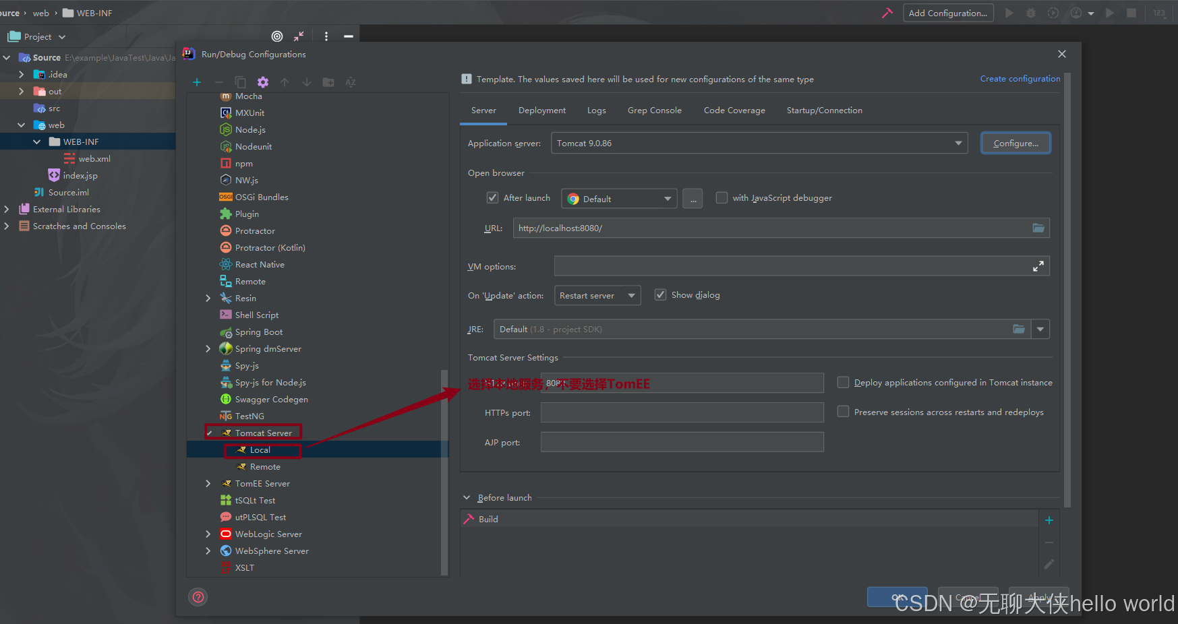Select Shell Script configuration type
Image resolution: width=1178 pixels, height=624 pixels.
click(256, 315)
